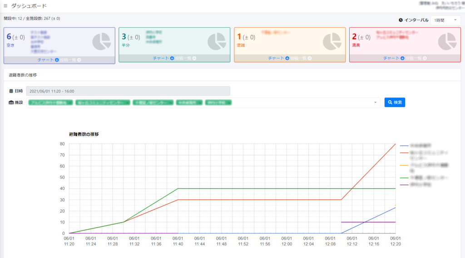465x258 pixels.
Task: Click the first green facility tag in 施設
Action: pos(50,102)
